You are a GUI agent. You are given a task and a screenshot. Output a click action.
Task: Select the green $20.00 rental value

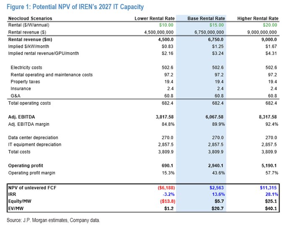[x=270, y=25]
